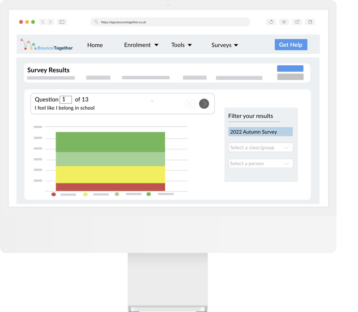Click the red legend dot
This screenshot has height=312, width=358.
54,194
